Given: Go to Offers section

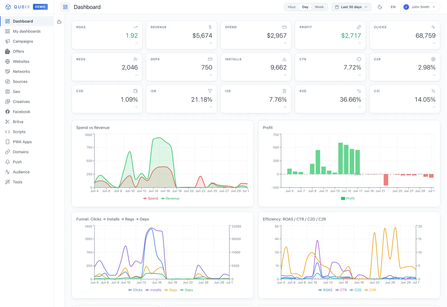Looking at the screenshot, I should coord(27,51).
